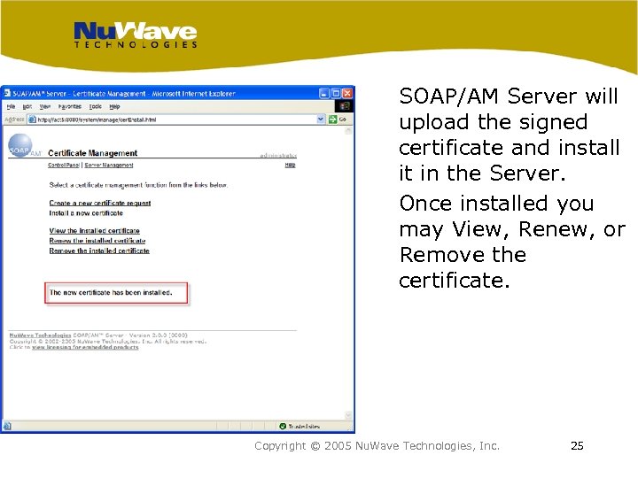Open the NuWave Technologies footer link
The height and width of the screenshot is (478, 638).
[40, 335]
